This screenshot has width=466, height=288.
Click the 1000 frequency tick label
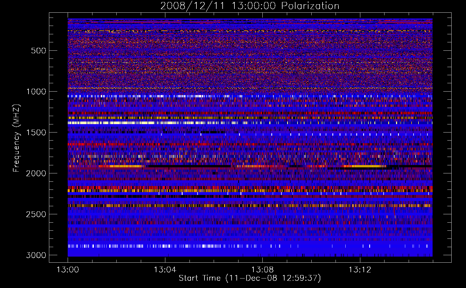(36, 92)
